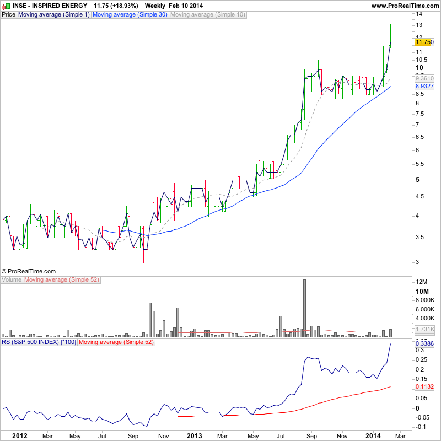Click the 8,000K label on volume axis
Image resolution: width=441 pixels, height=441 pixels.
[x=425, y=300]
